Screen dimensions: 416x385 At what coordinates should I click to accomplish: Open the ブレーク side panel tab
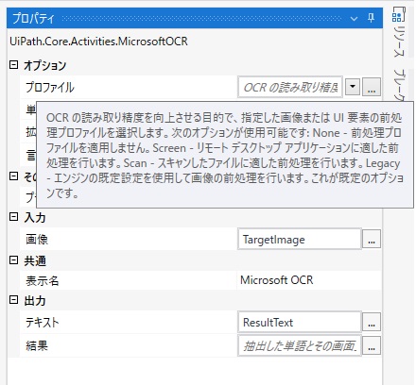[x=399, y=85]
